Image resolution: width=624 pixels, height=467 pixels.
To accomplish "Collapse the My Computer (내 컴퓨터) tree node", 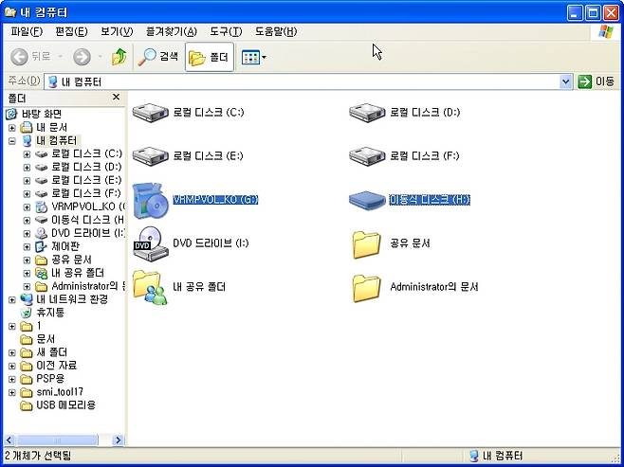I will pyautogui.click(x=12, y=140).
